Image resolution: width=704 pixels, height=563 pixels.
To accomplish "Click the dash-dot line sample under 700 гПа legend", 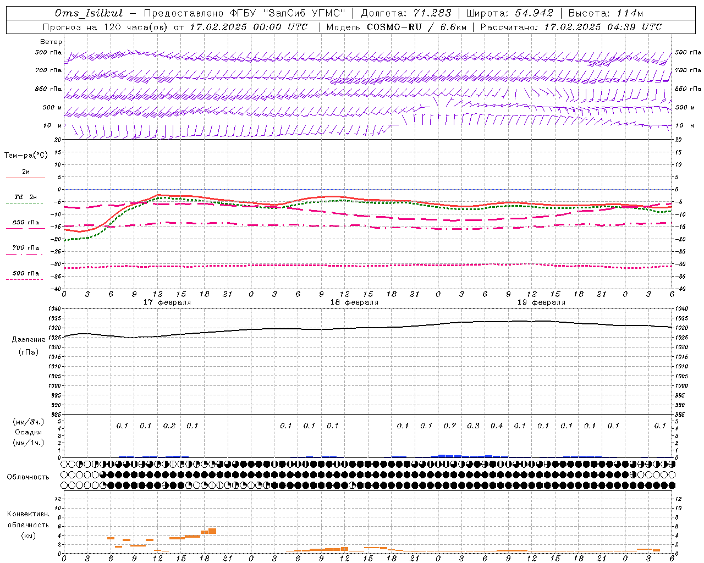I will coord(25,254).
